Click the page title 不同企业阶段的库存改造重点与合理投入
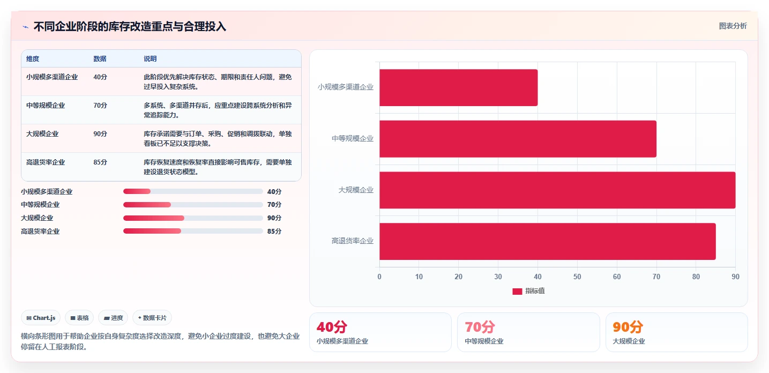The height and width of the screenshot is (373, 769). tap(130, 26)
